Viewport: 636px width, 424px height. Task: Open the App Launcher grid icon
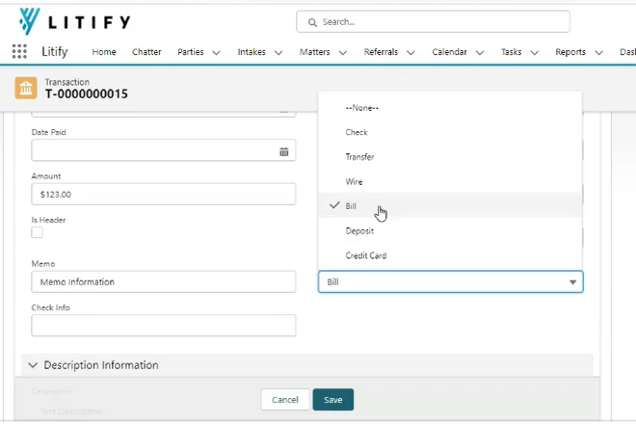pos(19,52)
